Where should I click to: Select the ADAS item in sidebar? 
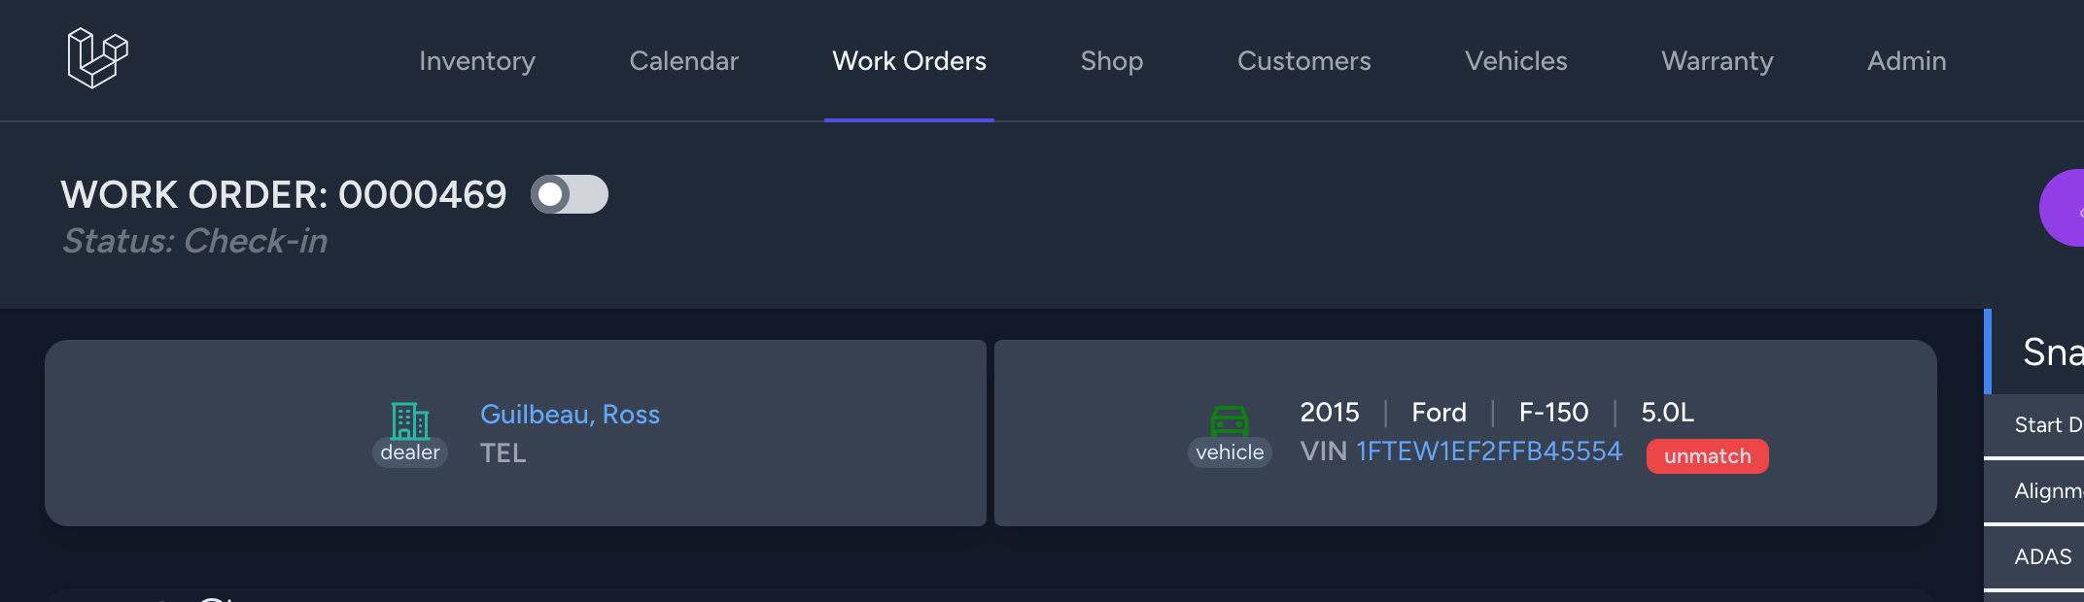pyautogui.click(x=2034, y=557)
